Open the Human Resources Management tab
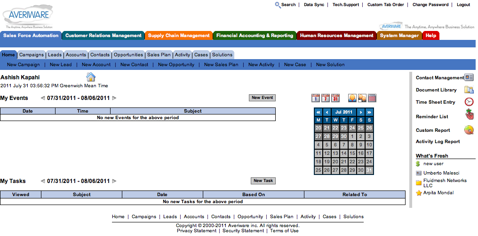The width and height of the screenshot is (478, 236). 337,36
